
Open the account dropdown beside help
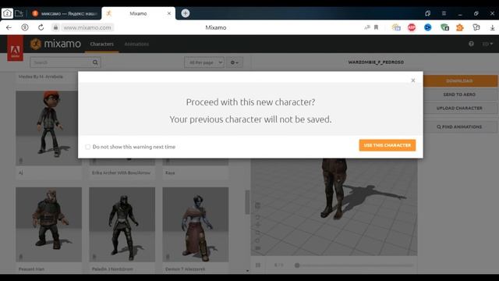(x=487, y=44)
